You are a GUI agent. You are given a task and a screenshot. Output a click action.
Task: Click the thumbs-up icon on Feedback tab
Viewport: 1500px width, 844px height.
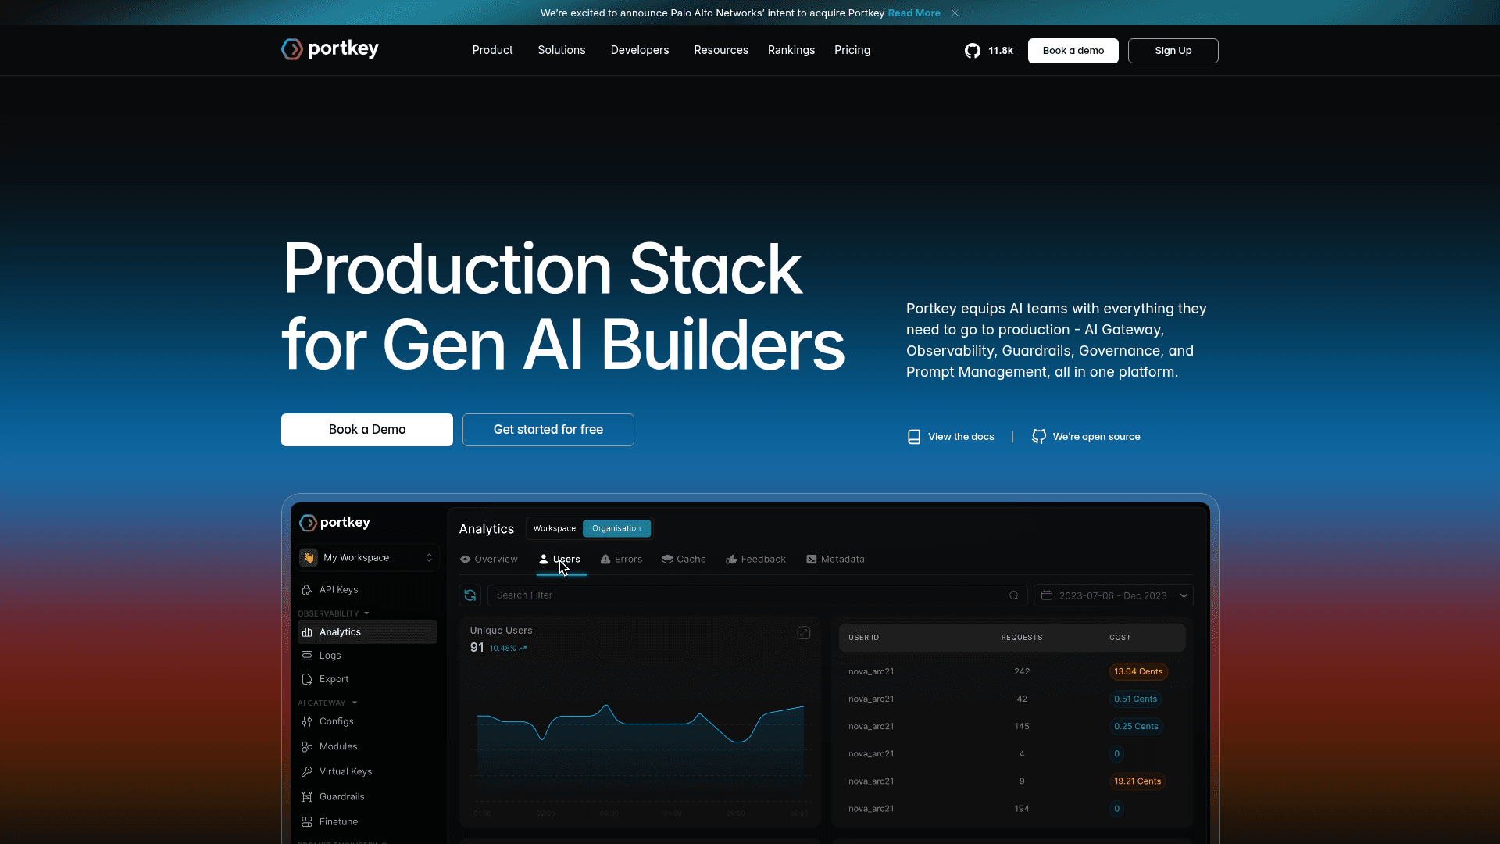click(731, 560)
